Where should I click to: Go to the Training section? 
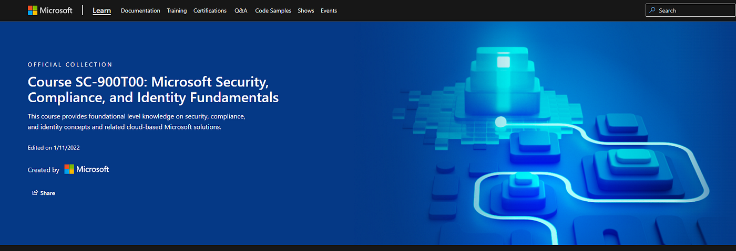click(177, 10)
